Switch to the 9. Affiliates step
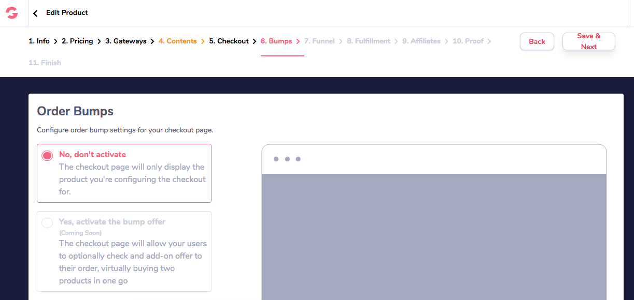The image size is (634, 300). (421, 41)
